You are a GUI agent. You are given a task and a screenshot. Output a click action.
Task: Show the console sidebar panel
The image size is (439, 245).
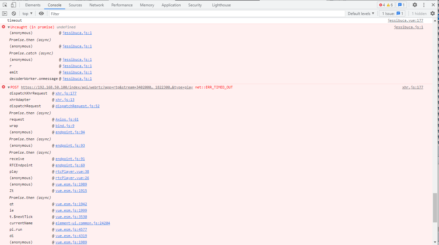(x=5, y=13)
